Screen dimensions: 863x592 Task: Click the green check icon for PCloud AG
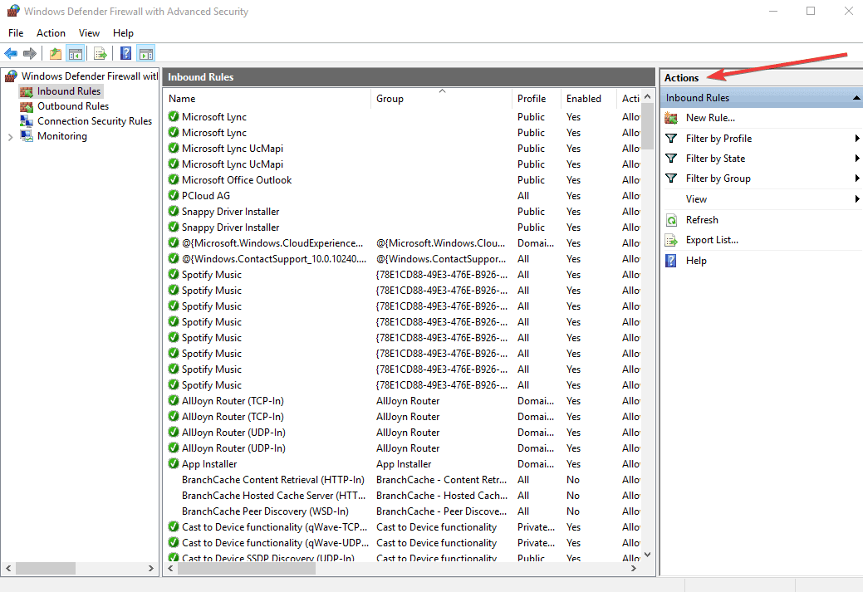coord(174,195)
